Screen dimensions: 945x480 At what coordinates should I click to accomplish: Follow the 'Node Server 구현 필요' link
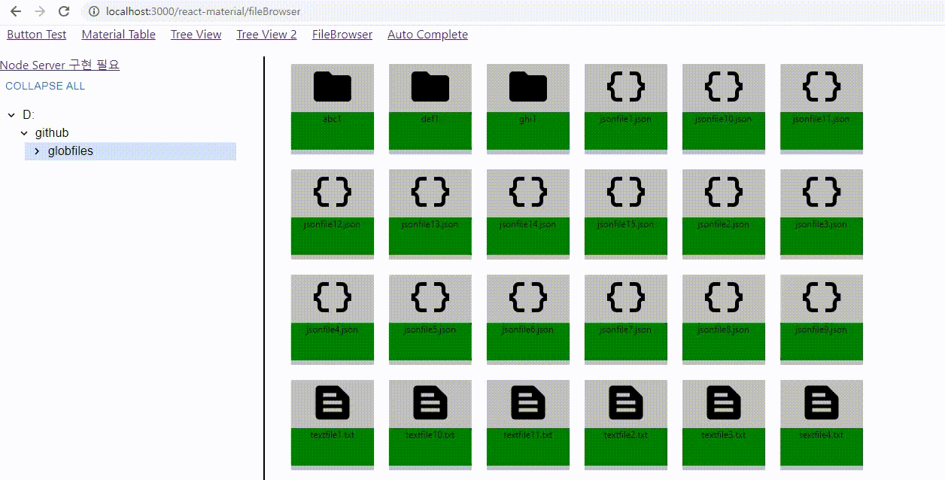click(60, 65)
